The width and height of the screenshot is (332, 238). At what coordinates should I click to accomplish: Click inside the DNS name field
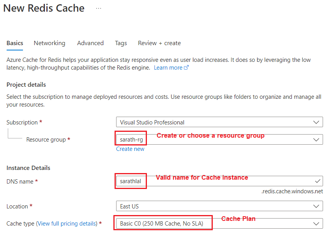(x=130, y=181)
